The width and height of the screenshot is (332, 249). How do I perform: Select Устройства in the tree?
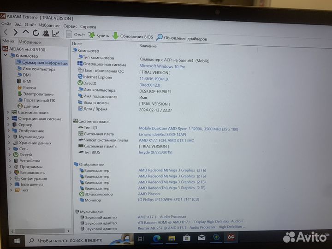[x=27, y=161]
